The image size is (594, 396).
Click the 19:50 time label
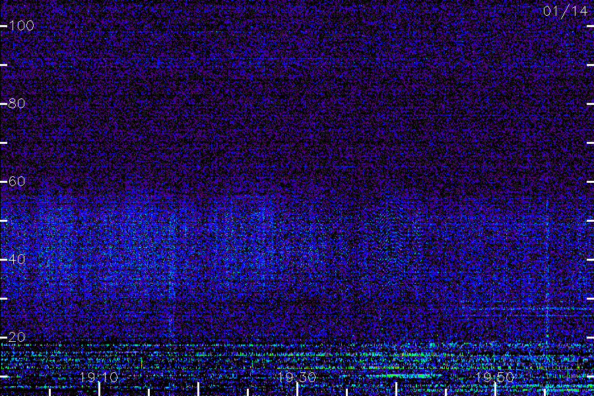(x=495, y=378)
